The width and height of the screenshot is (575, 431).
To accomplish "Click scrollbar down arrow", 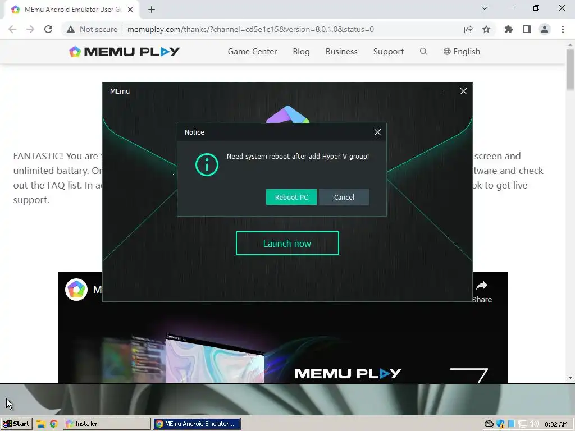I will [570, 378].
